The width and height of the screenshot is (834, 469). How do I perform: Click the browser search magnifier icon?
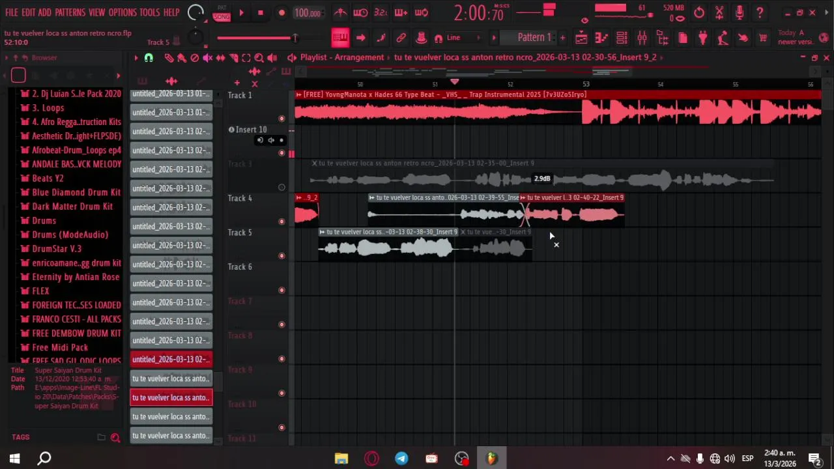point(115,438)
